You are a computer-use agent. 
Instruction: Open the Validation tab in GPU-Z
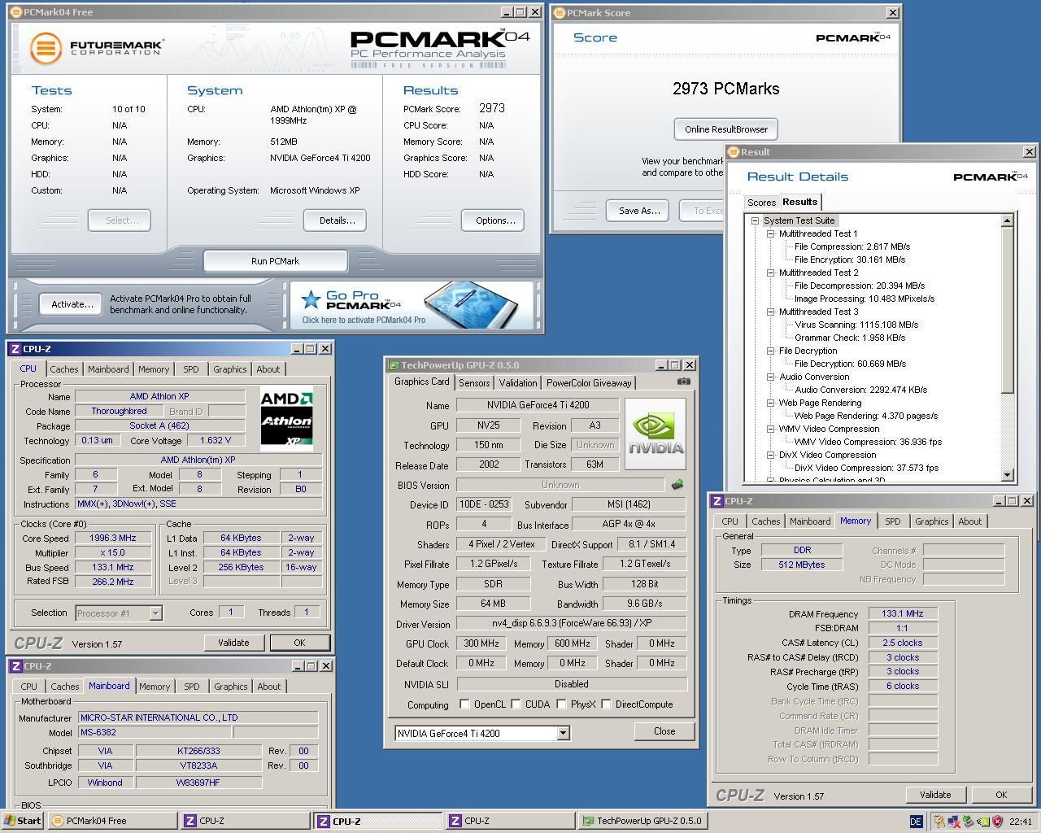coord(518,383)
